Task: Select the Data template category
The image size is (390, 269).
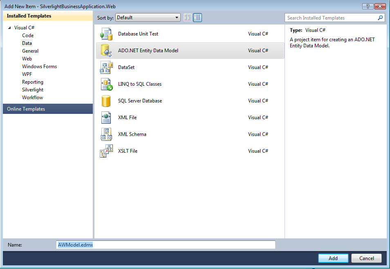Action: [27, 43]
